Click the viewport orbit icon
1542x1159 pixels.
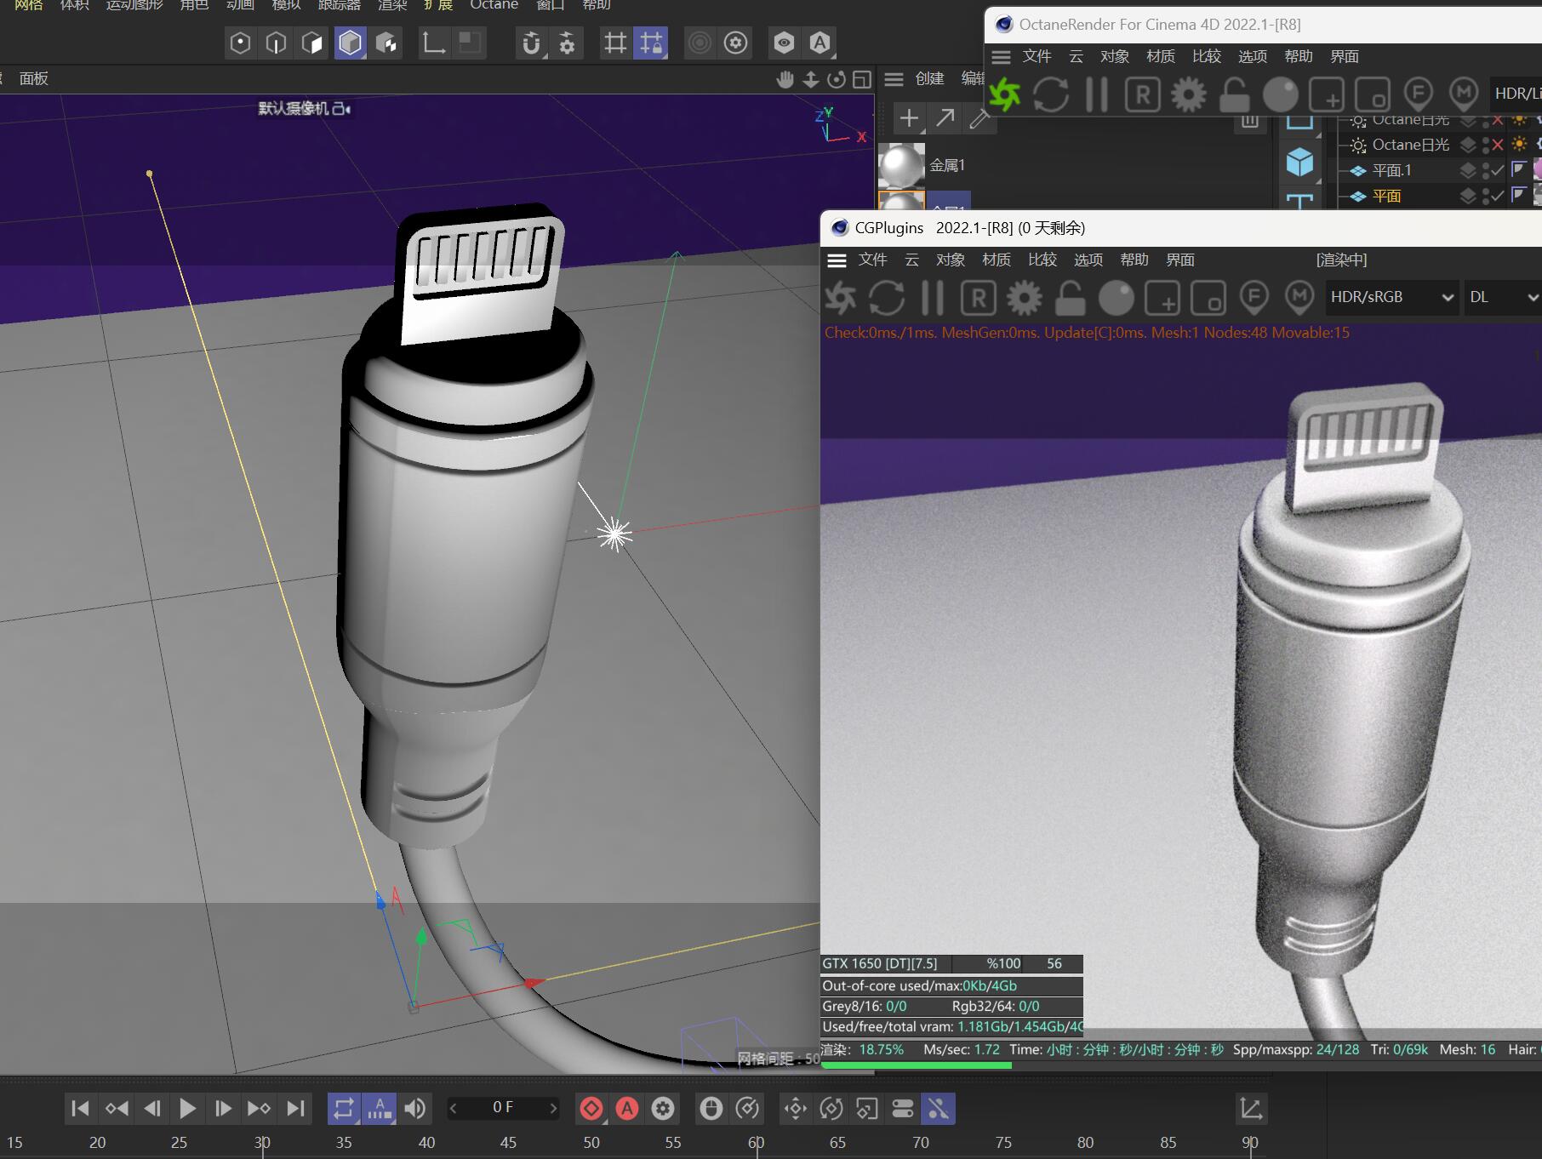pyautogui.click(x=837, y=79)
